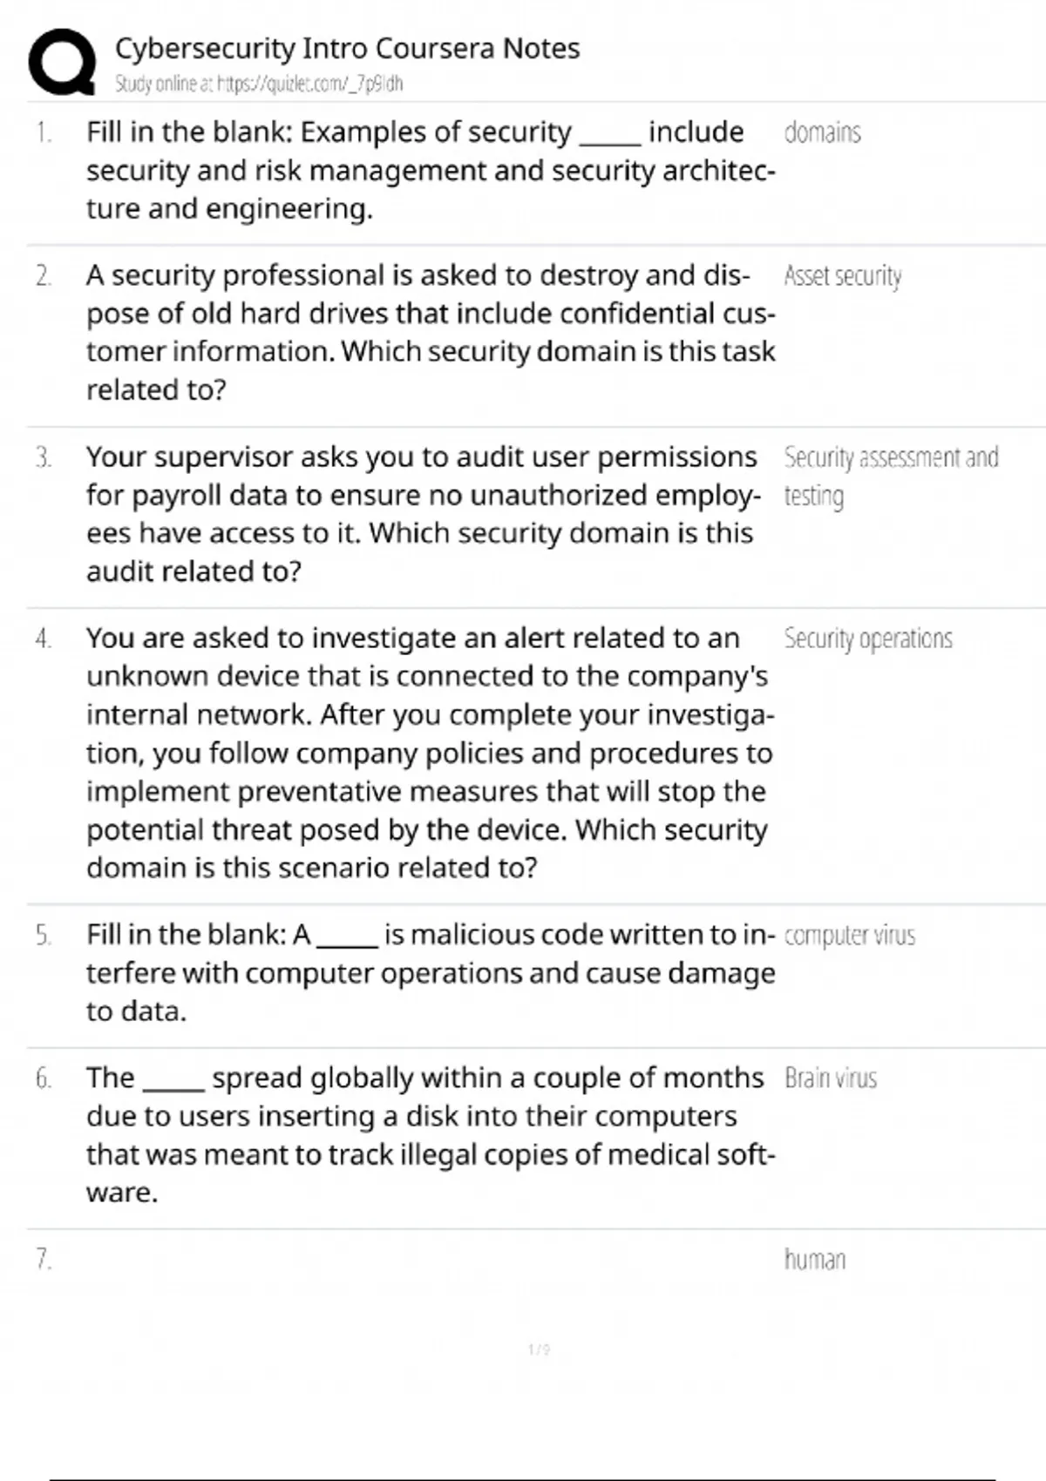Viewport: 1046px width, 1481px height.
Task: Click the answer 'human' in row 7
Action: (814, 1260)
